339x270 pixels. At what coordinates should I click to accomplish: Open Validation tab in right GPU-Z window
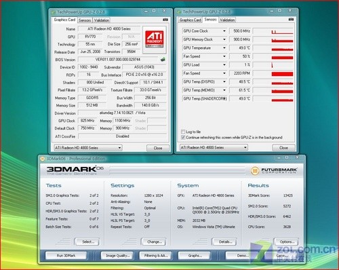point(227,20)
